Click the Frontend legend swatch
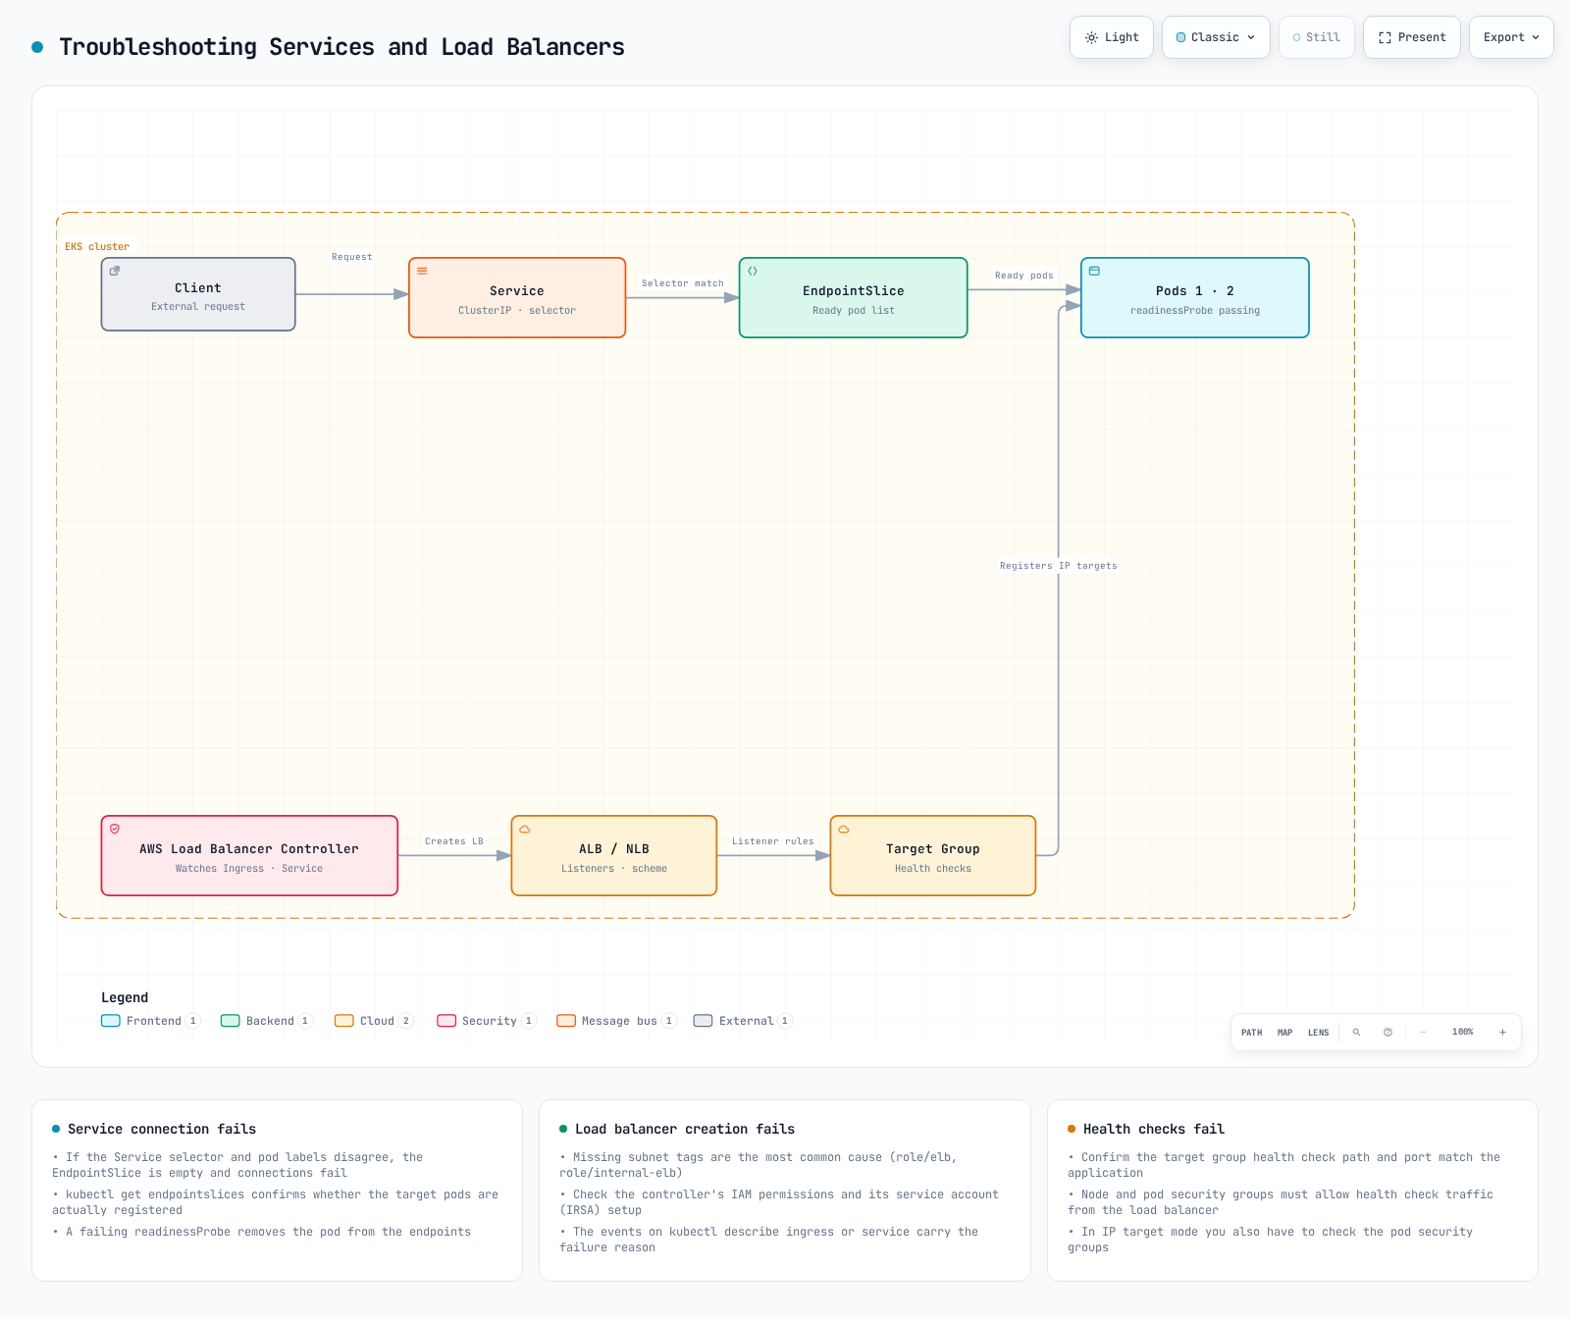 tap(111, 1021)
